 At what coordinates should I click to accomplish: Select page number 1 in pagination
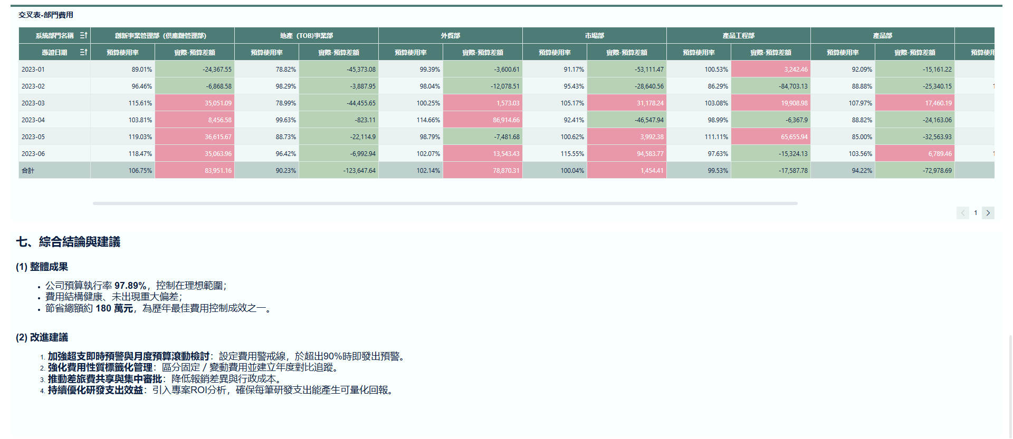(x=976, y=213)
